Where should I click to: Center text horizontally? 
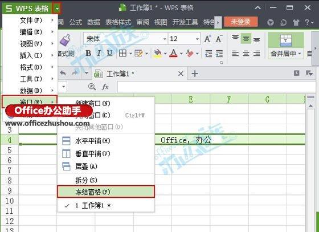[246, 54]
